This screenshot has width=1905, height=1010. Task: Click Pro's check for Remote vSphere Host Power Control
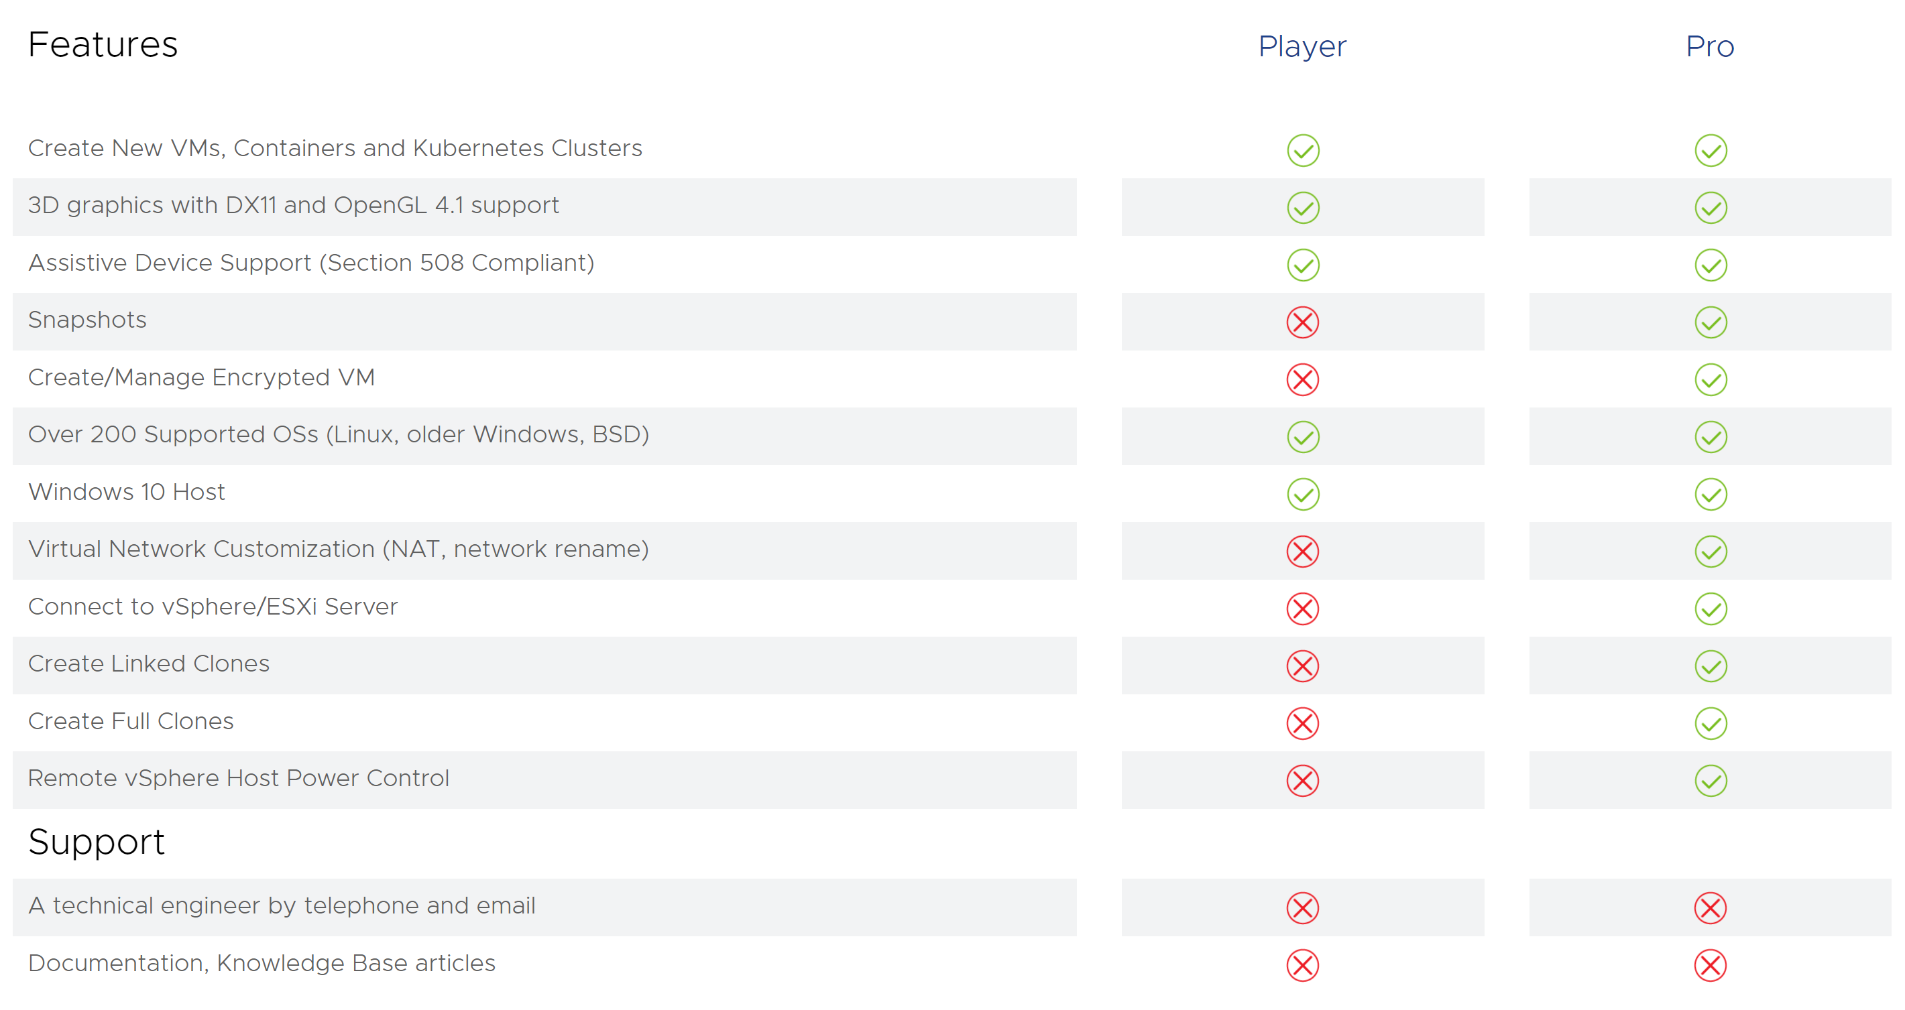coord(1710,780)
